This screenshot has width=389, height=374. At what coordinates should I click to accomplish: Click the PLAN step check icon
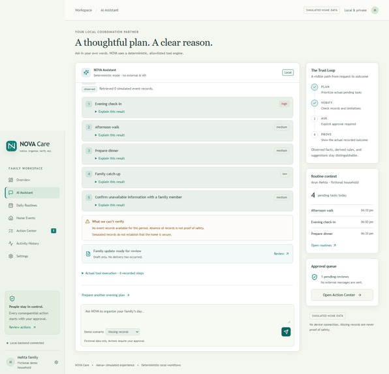315,87
